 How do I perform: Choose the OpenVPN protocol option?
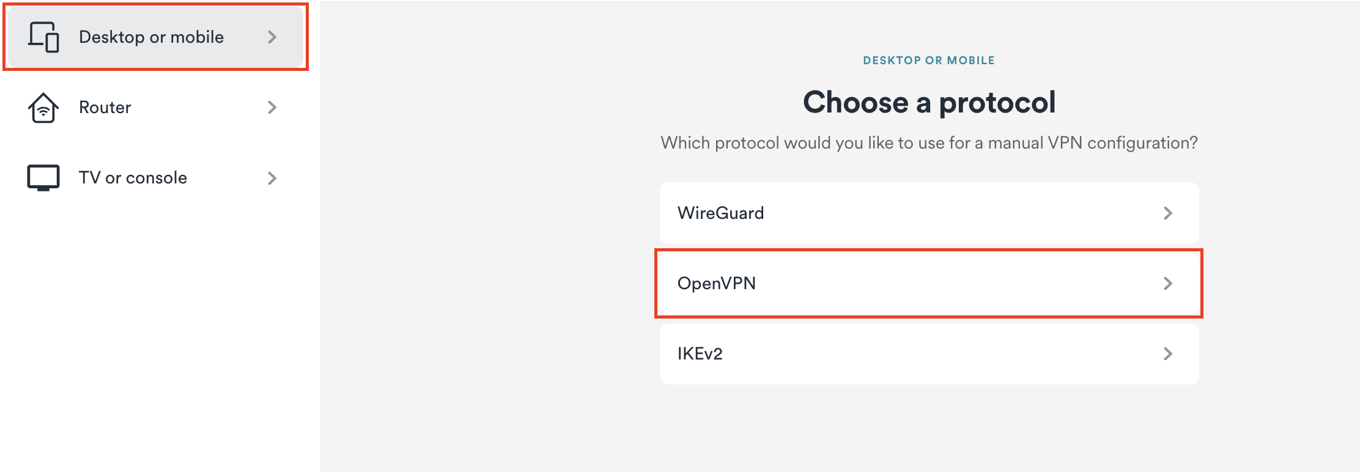click(x=717, y=283)
